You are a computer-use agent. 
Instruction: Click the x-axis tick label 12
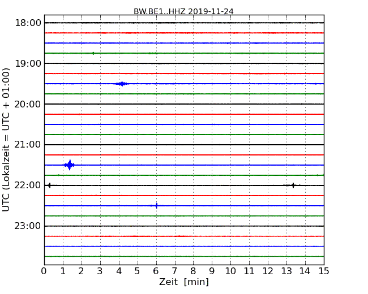click(x=268, y=271)
